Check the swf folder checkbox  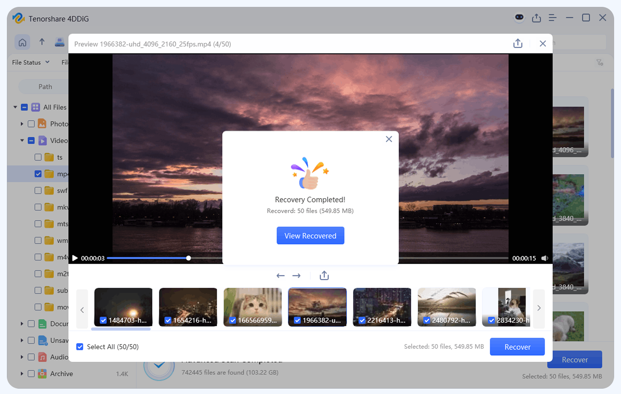coord(38,190)
